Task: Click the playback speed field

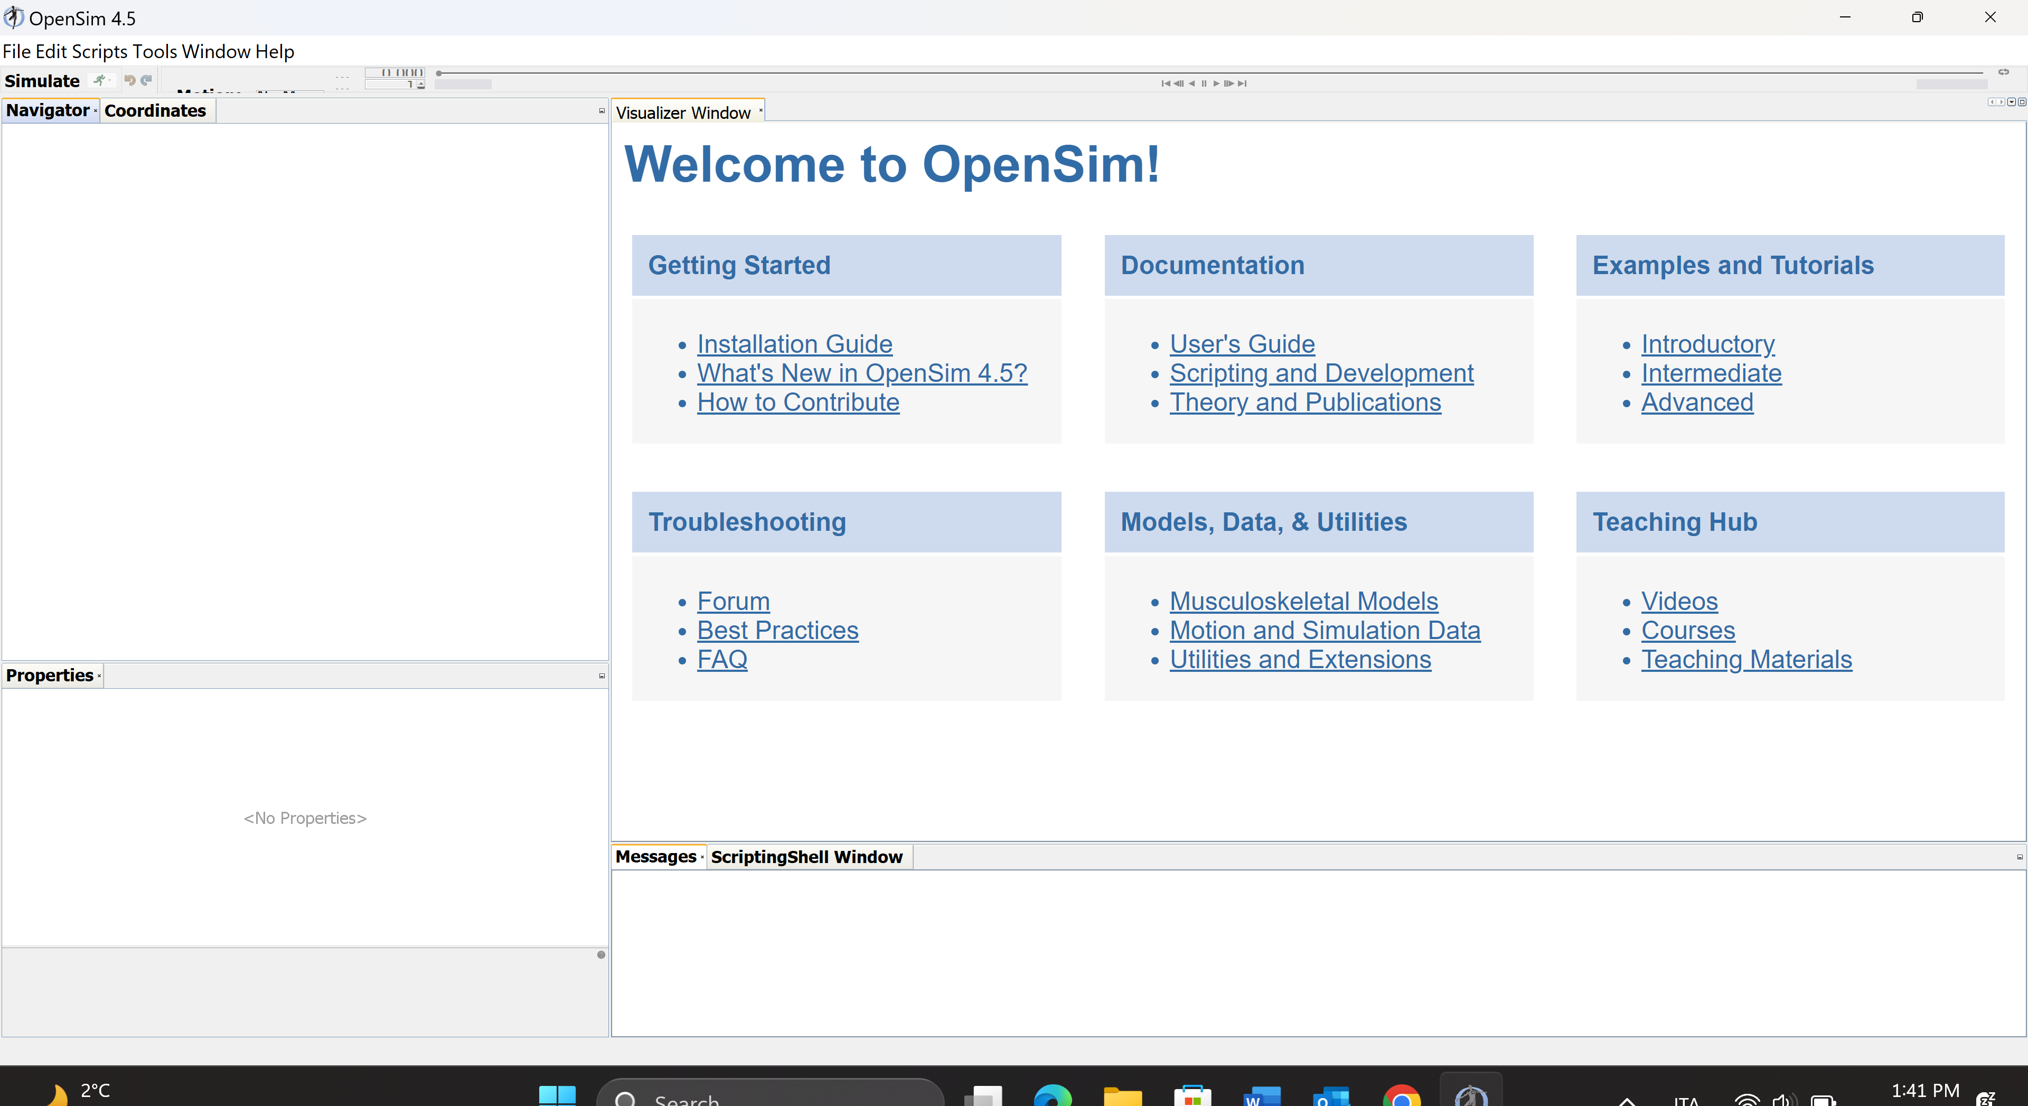Action: tap(390, 84)
